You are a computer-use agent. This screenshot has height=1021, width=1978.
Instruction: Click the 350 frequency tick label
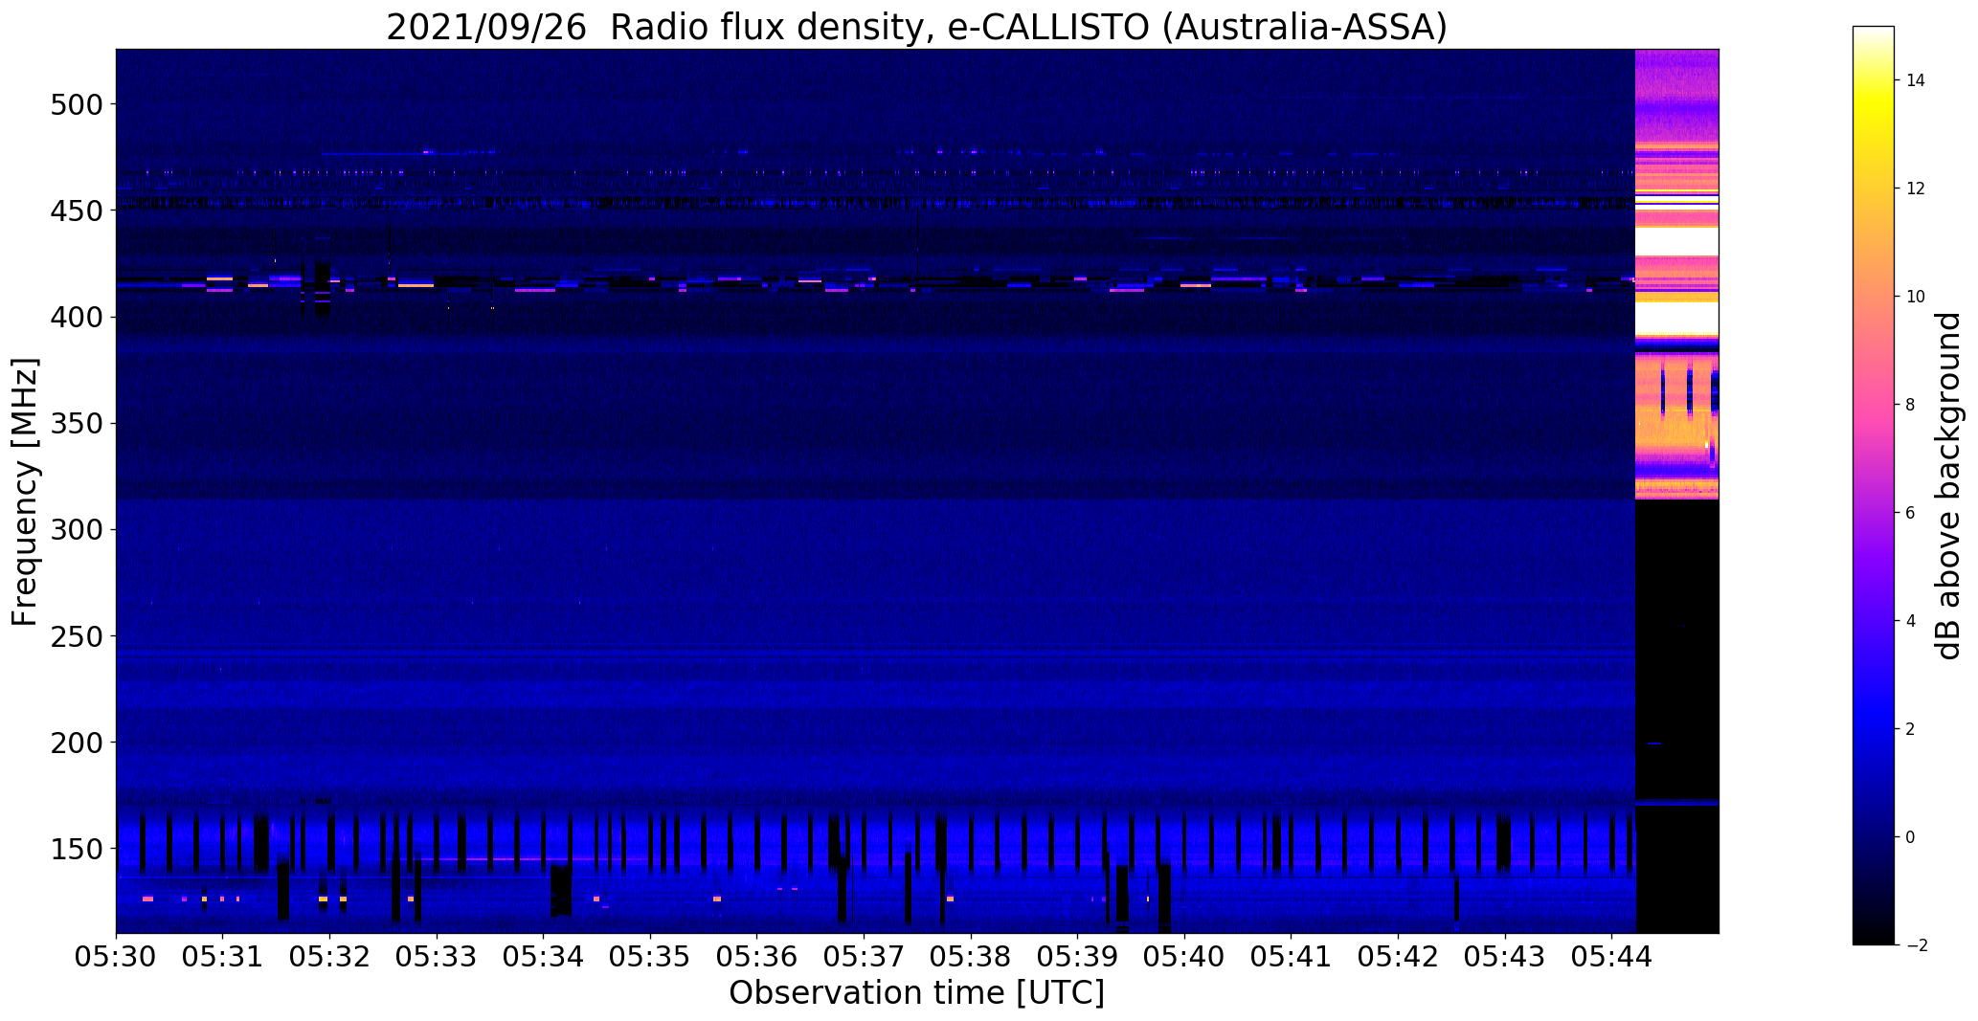pos(76,423)
